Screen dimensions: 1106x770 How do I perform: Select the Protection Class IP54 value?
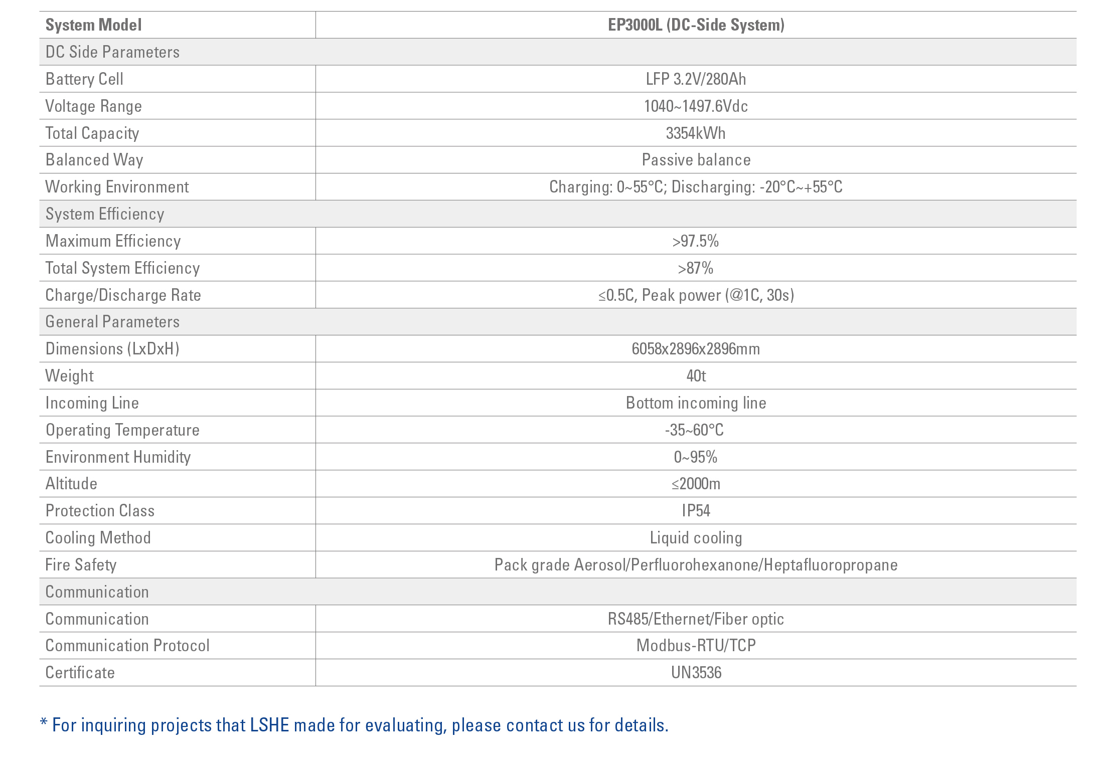pyautogui.click(x=696, y=511)
